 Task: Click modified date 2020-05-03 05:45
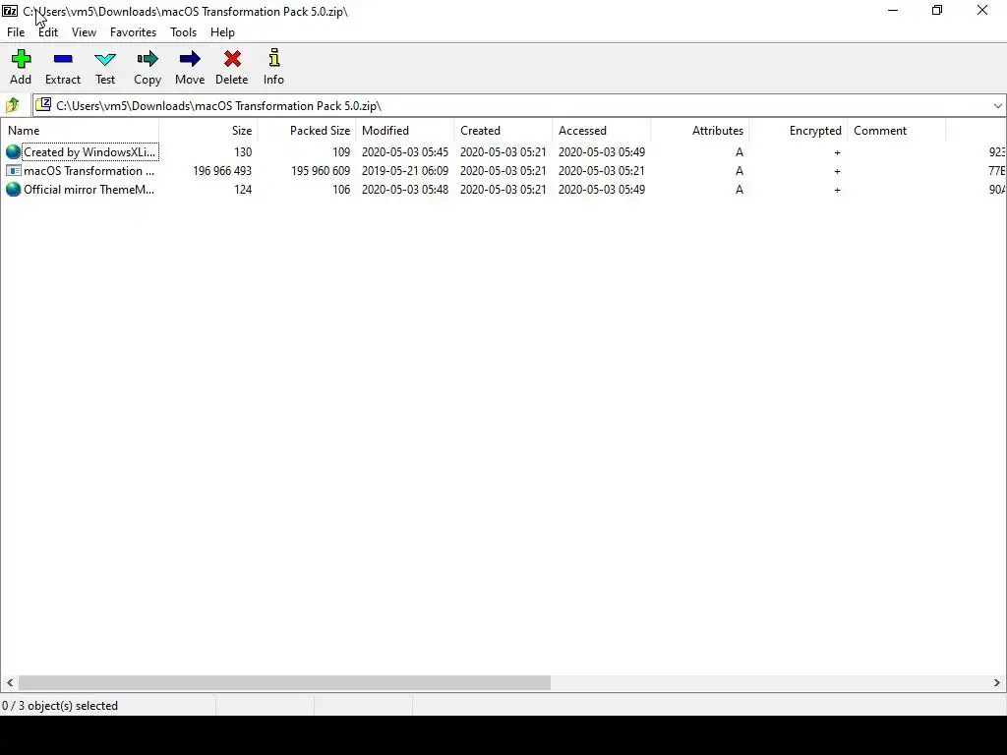click(404, 152)
